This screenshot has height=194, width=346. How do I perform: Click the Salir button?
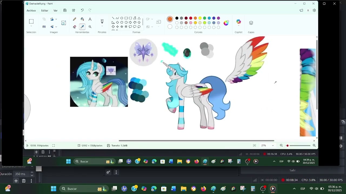pos(292,170)
